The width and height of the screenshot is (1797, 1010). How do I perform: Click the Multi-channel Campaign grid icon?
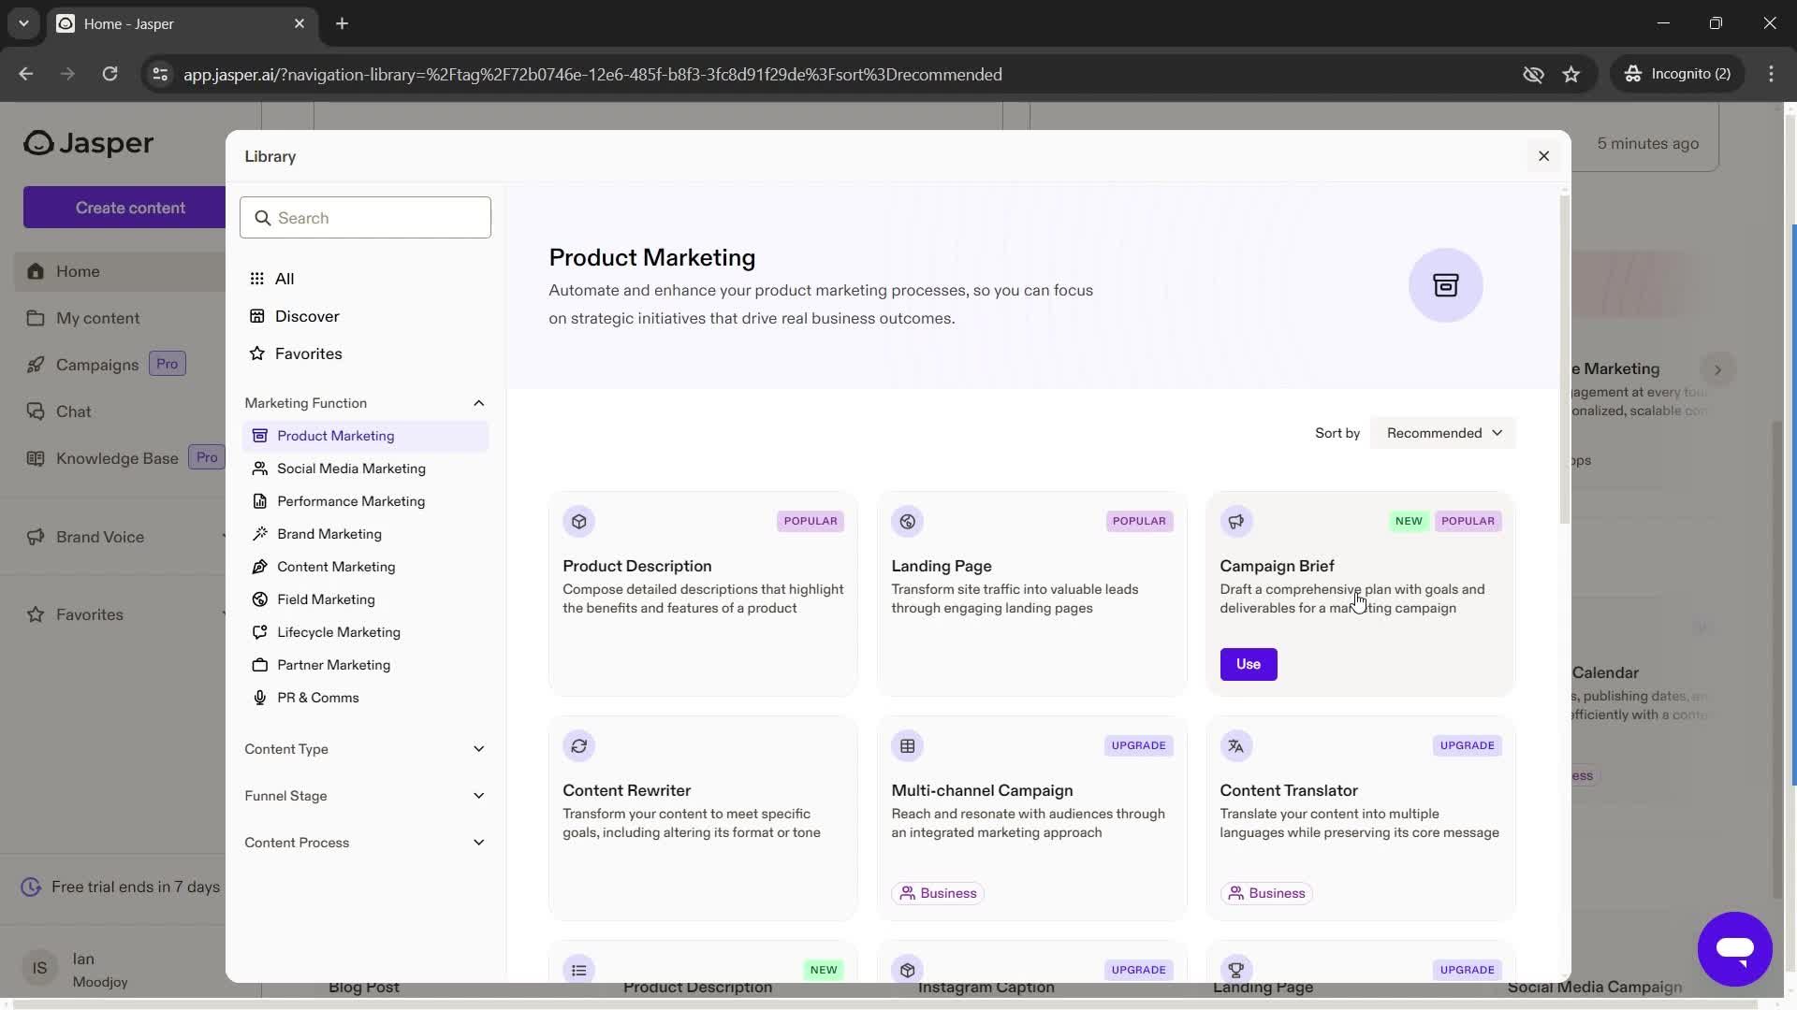pyautogui.click(x=907, y=744)
